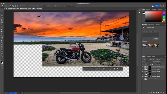Toggle lock all padlock icon

[153, 64]
